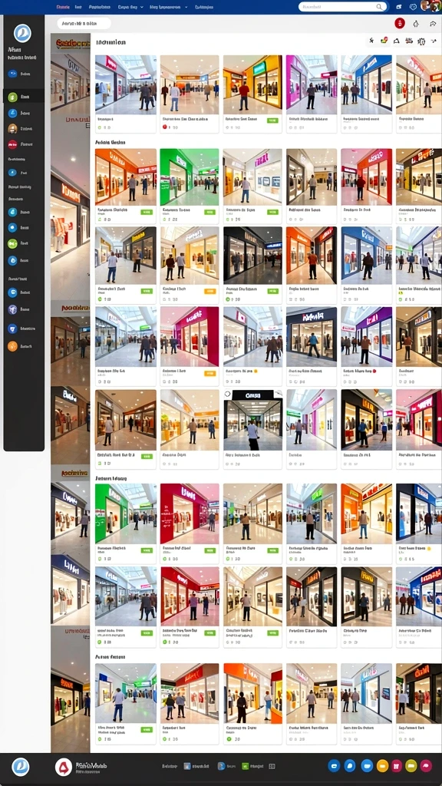442x786 pixels.
Task: Click the last red round icon in the bottom bar
Action: click(425, 765)
